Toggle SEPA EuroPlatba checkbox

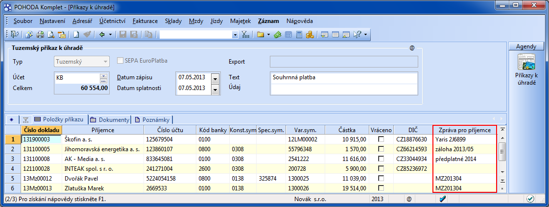(x=119, y=61)
